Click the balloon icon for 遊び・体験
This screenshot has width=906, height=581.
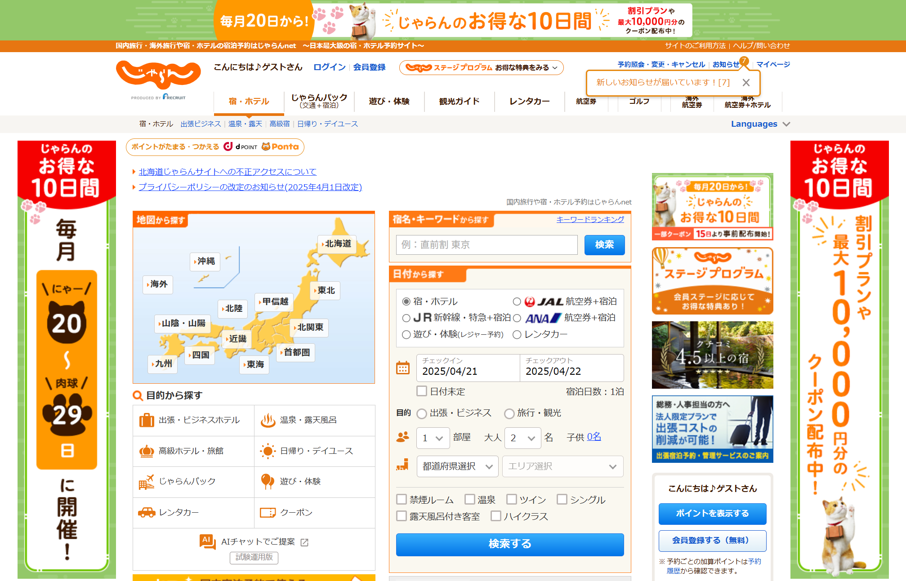click(268, 482)
